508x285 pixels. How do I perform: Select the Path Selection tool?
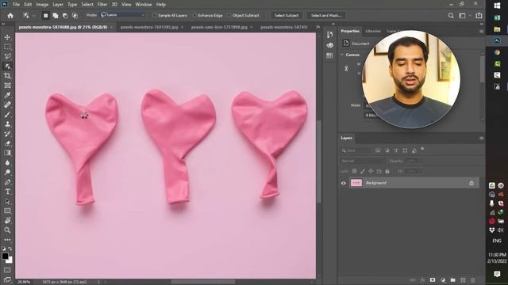click(x=7, y=201)
